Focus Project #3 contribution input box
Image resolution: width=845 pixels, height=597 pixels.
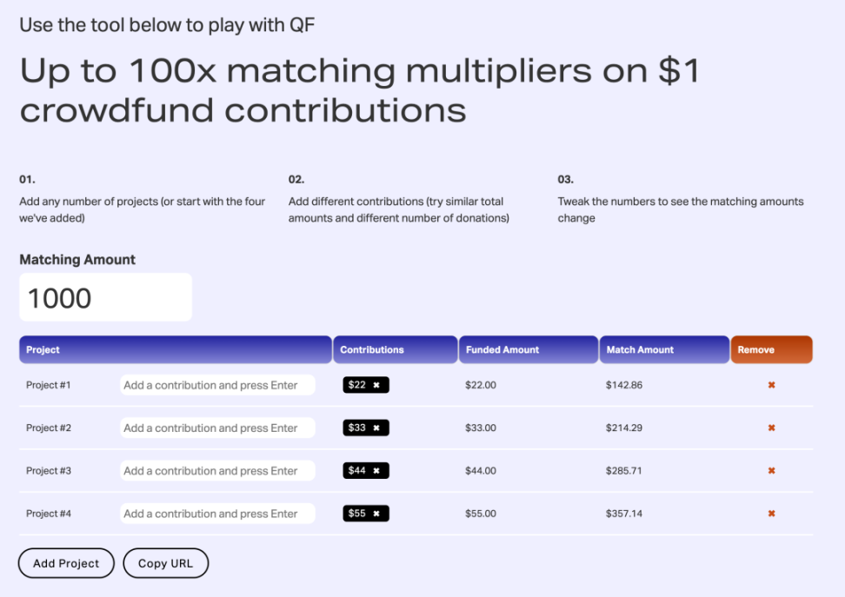pos(217,470)
